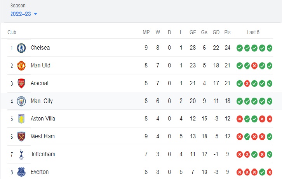Click the Aston Villa club crest

[21, 119]
